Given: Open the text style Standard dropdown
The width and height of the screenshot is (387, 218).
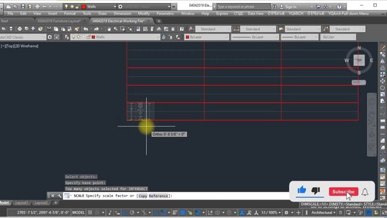Looking at the screenshot, I should point(213,29).
